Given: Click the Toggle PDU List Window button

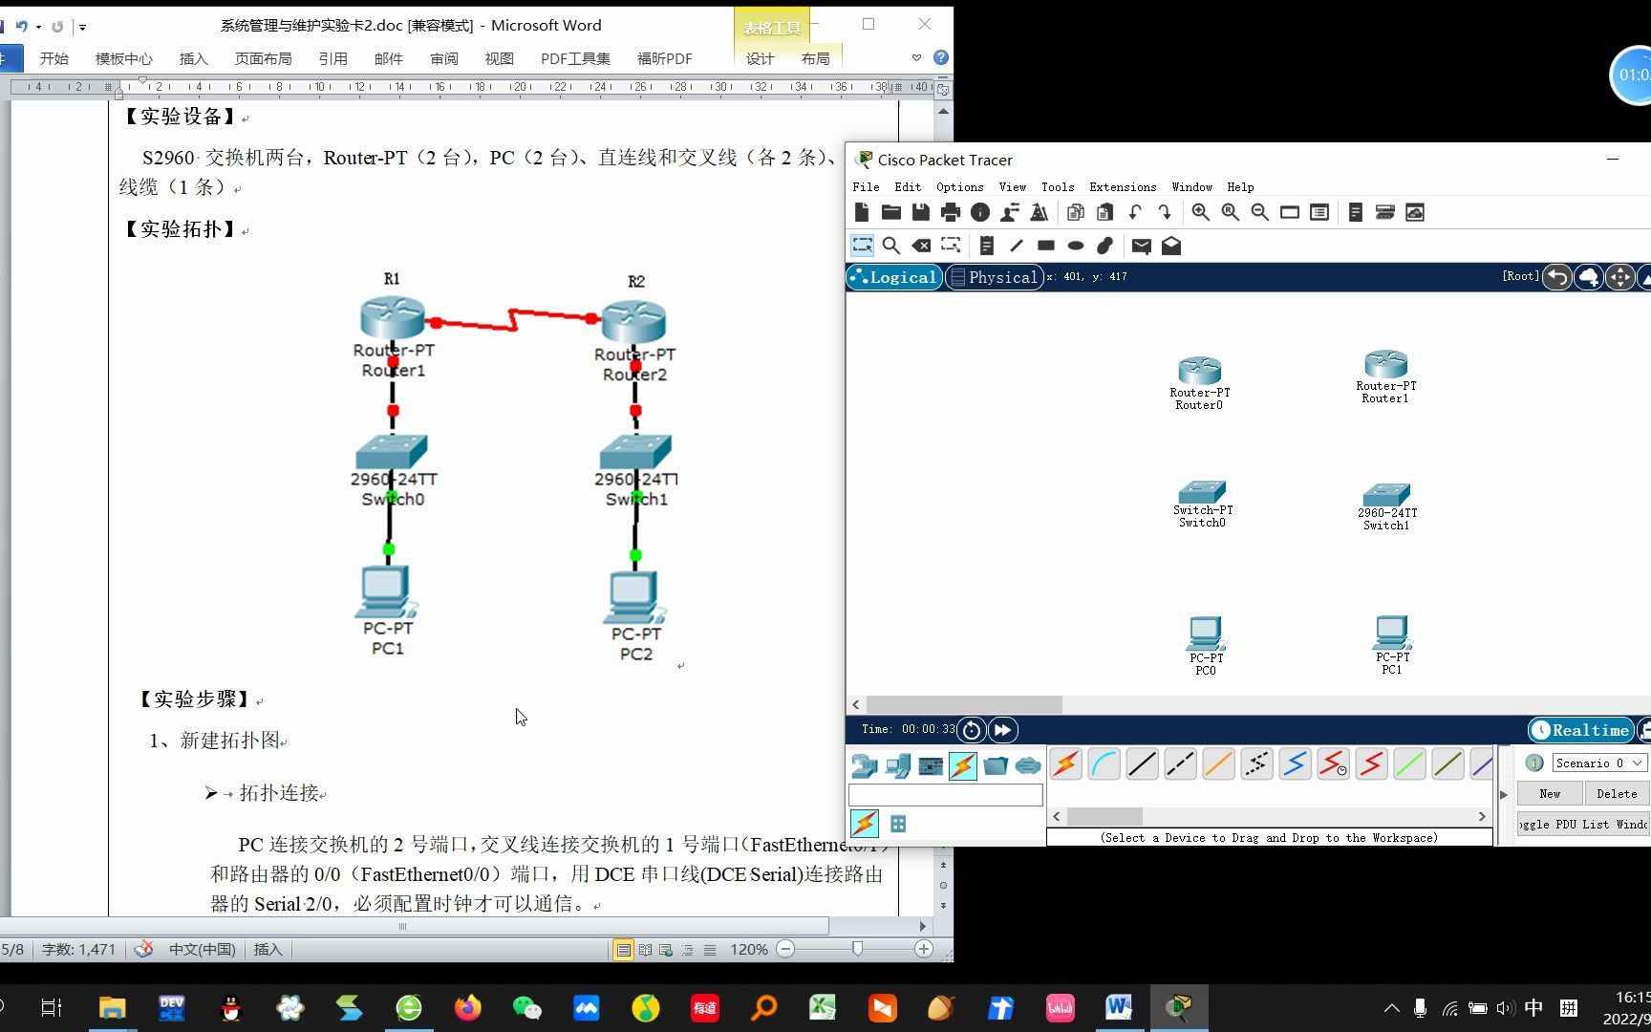Looking at the screenshot, I should (1584, 825).
